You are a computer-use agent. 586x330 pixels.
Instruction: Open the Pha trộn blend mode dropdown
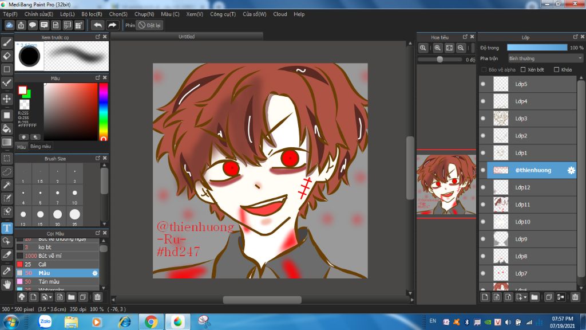545,58
